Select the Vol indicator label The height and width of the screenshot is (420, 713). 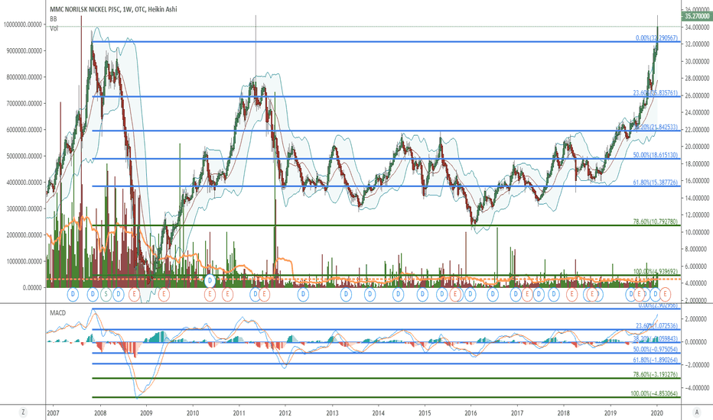point(54,28)
